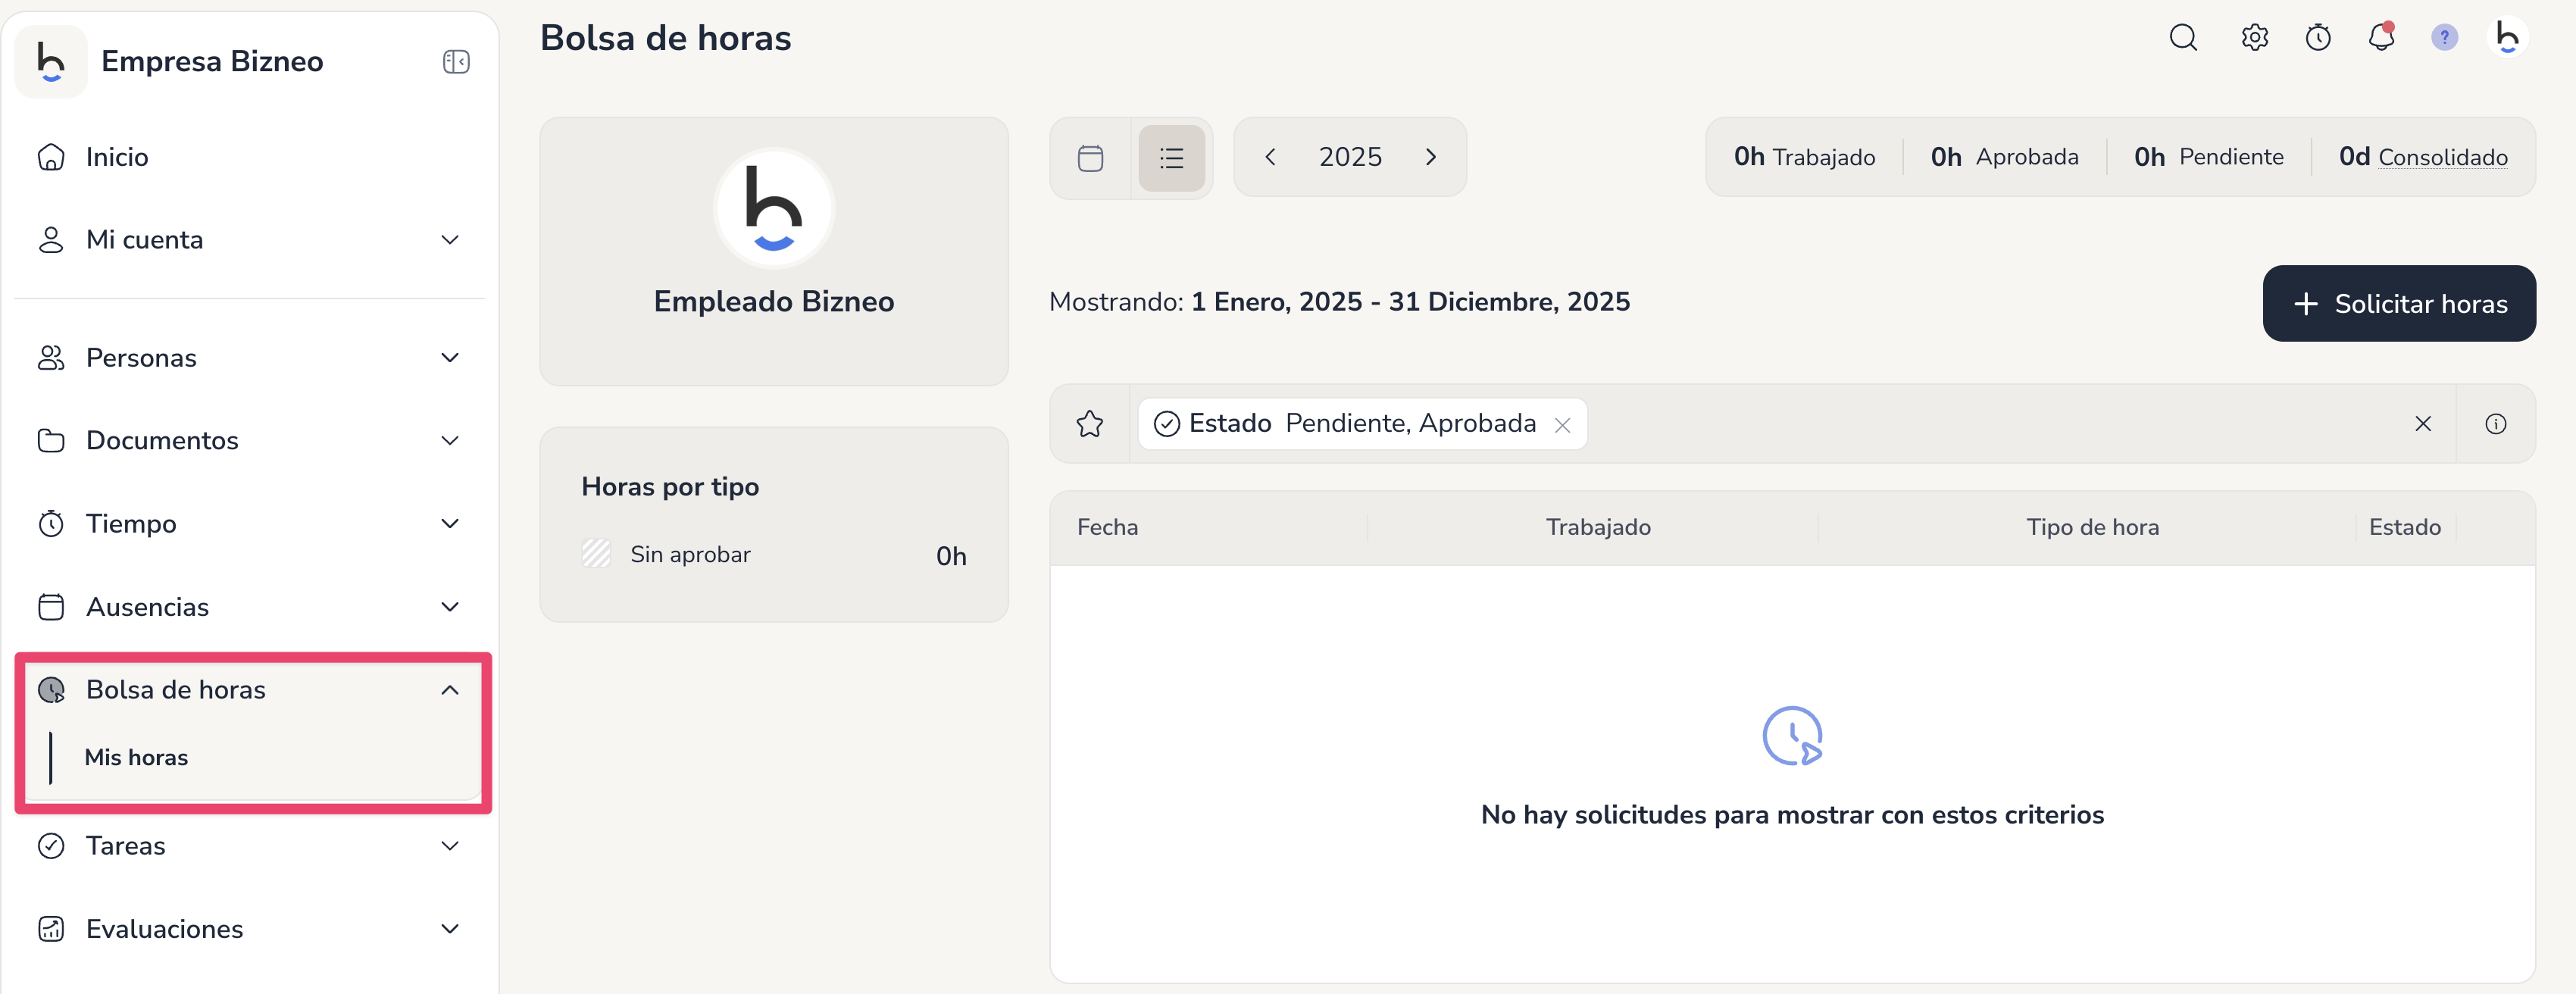The image size is (2576, 994).
Task: Save the filter with the star icon
Action: [1090, 424]
